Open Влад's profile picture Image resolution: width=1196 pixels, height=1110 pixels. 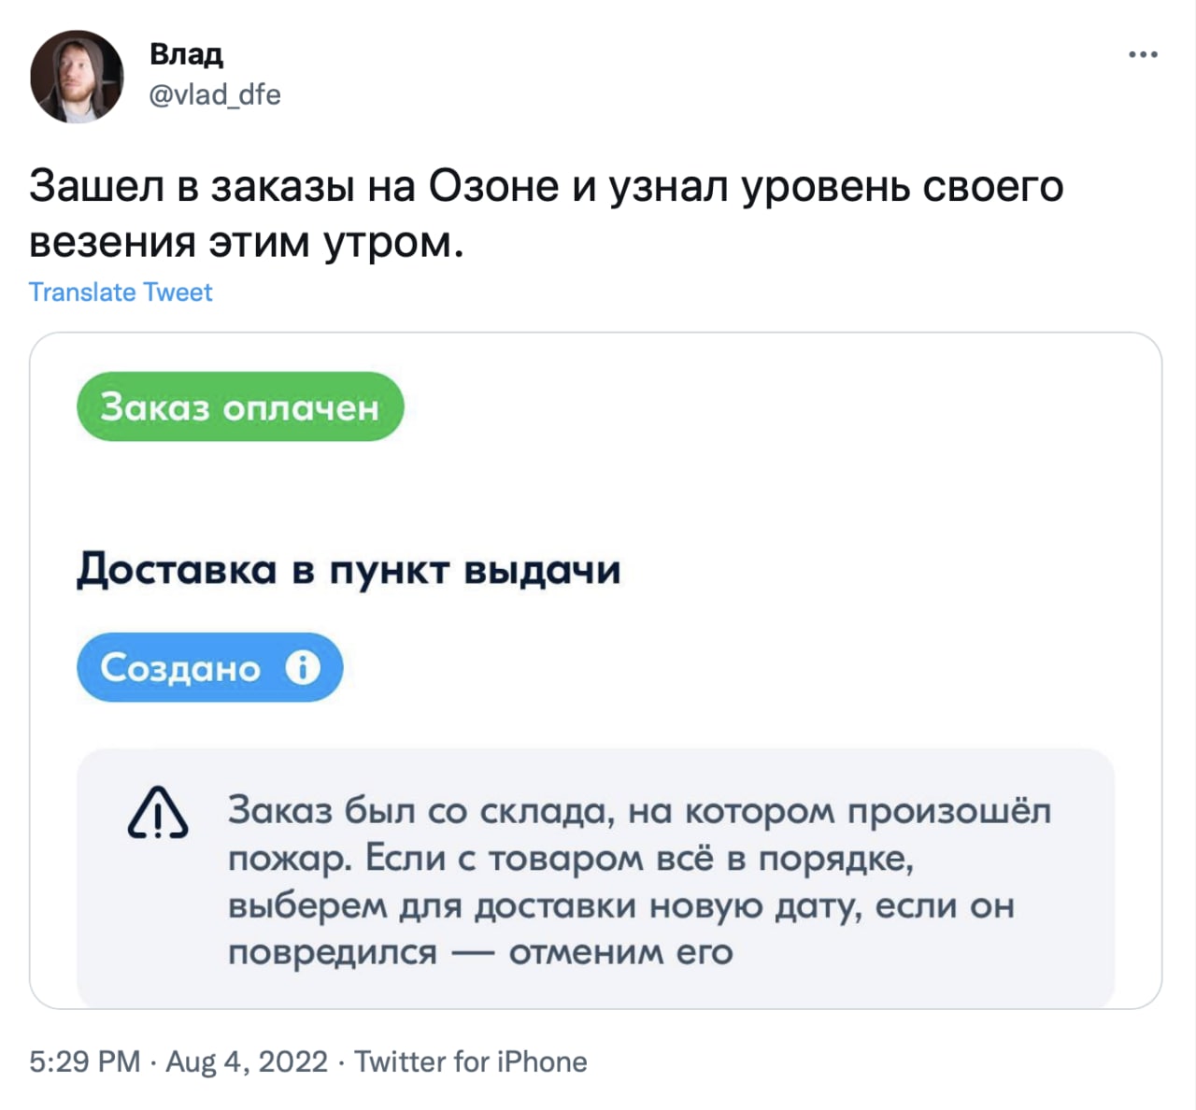point(78,77)
